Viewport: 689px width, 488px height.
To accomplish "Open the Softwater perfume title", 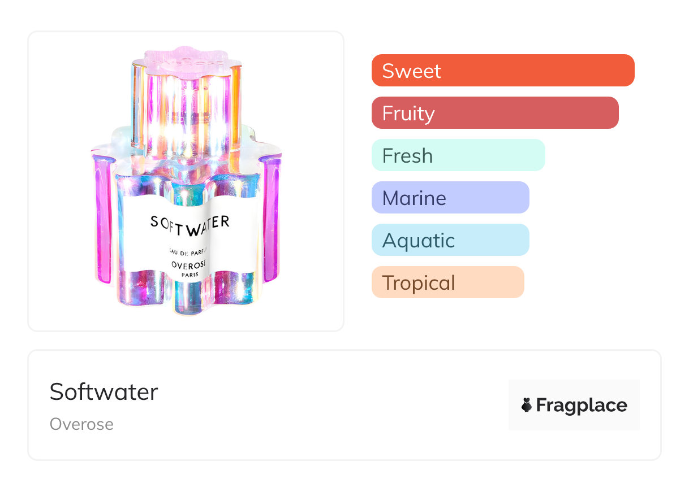I will click(x=104, y=391).
